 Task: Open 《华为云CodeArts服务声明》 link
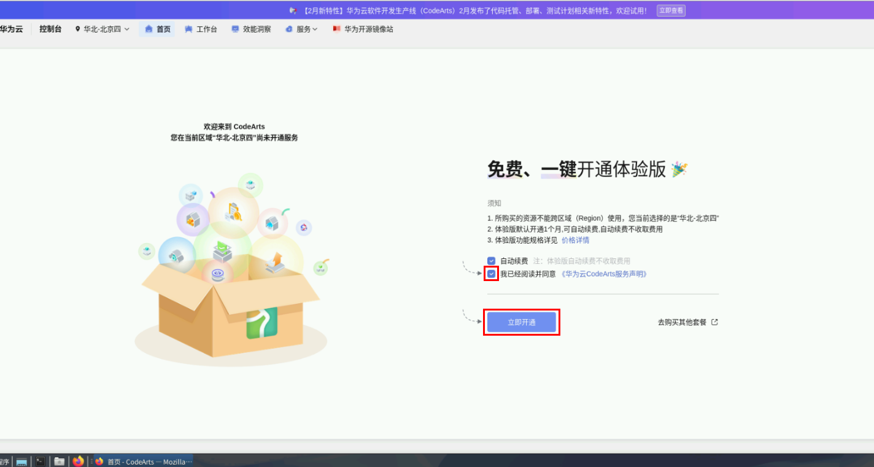(x=605, y=274)
